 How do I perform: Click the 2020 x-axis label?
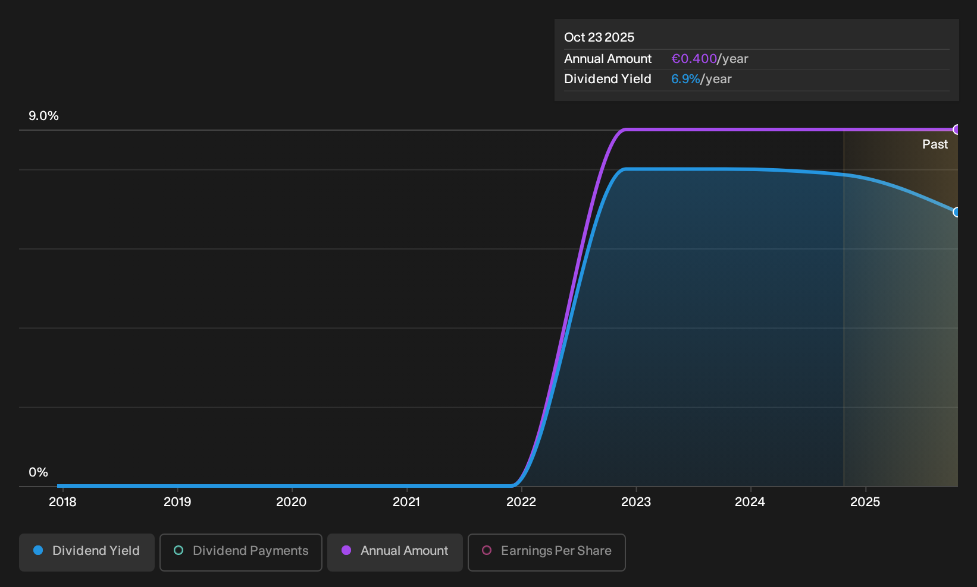click(x=292, y=502)
